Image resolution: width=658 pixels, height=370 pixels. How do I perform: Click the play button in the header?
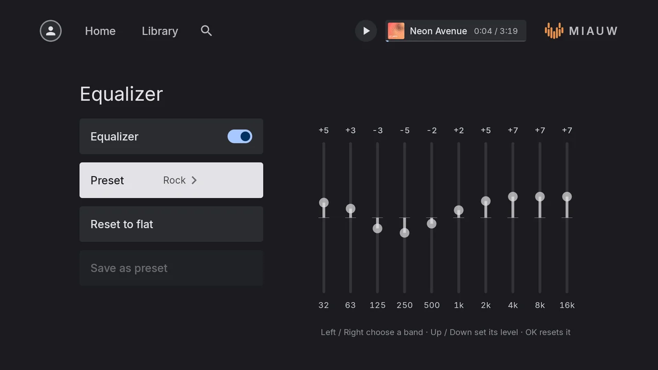point(366,31)
